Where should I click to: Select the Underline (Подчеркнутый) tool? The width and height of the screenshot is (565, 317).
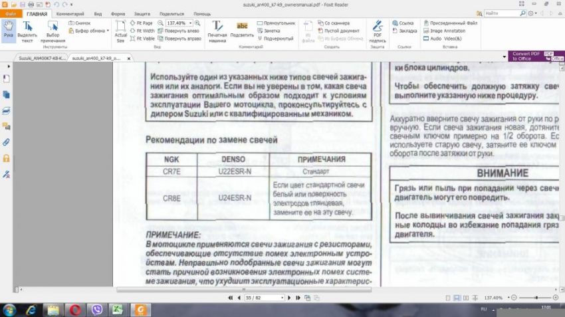(275, 39)
